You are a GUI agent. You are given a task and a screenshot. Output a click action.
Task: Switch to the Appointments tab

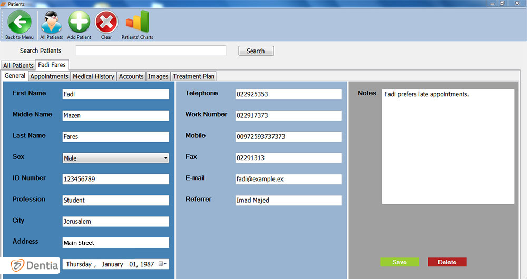[49, 76]
